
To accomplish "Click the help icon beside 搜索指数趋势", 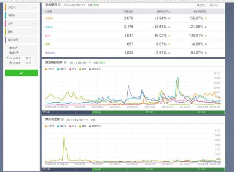I will pos(65,62).
